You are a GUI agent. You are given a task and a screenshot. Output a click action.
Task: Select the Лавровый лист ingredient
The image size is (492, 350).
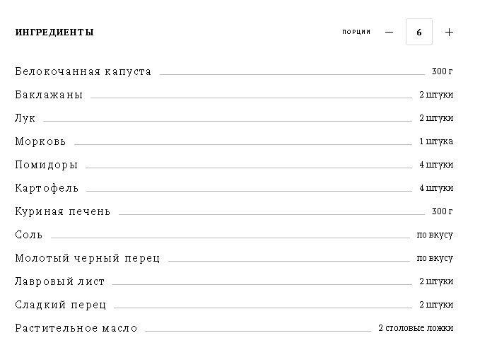(x=60, y=281)
